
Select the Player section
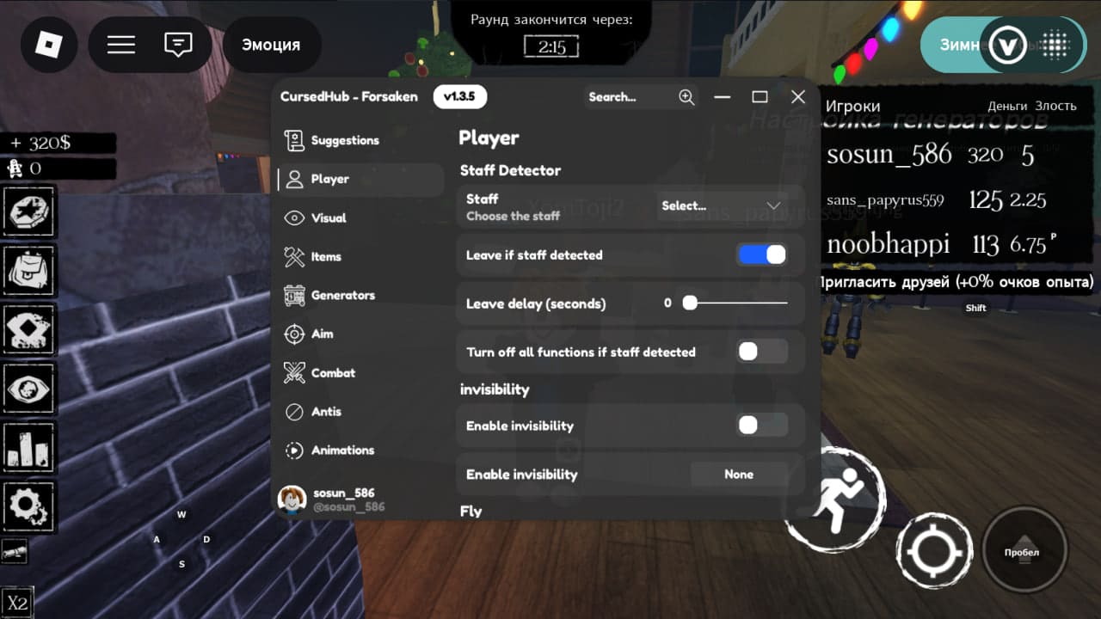tap(359, 179)
